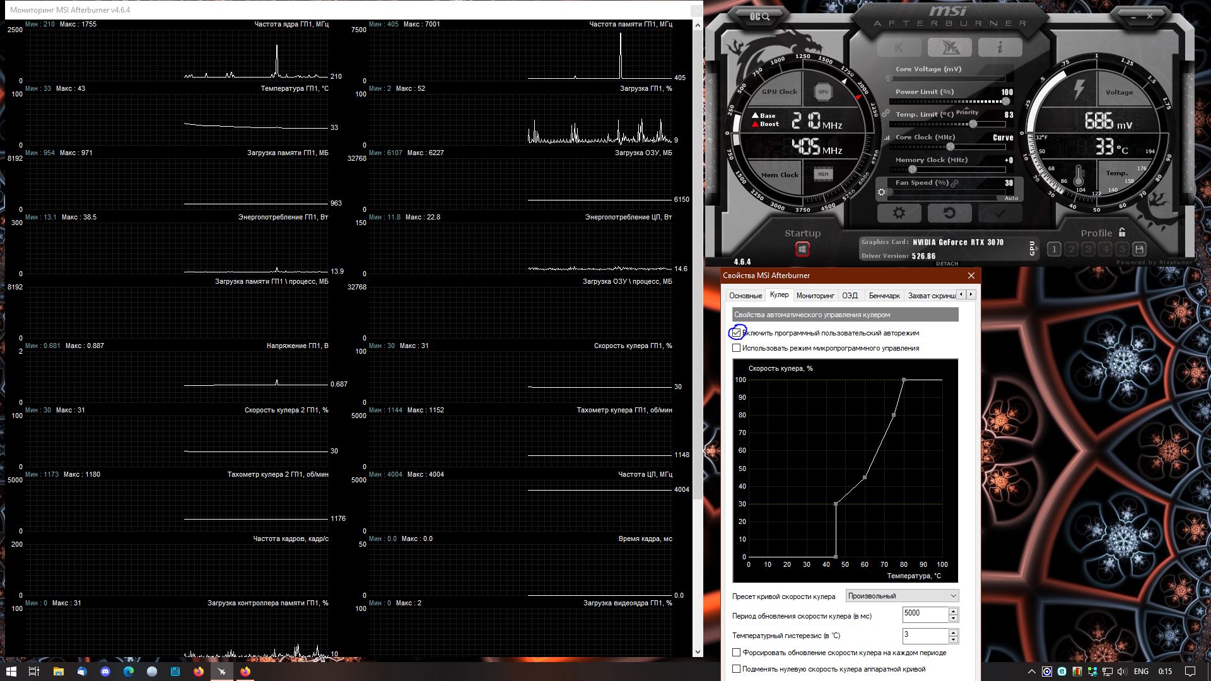This screenshot has width=1211, height=681.
Task: Uncheck the software user-defined auto mode checkbox
Action: (x=736, y=333)
